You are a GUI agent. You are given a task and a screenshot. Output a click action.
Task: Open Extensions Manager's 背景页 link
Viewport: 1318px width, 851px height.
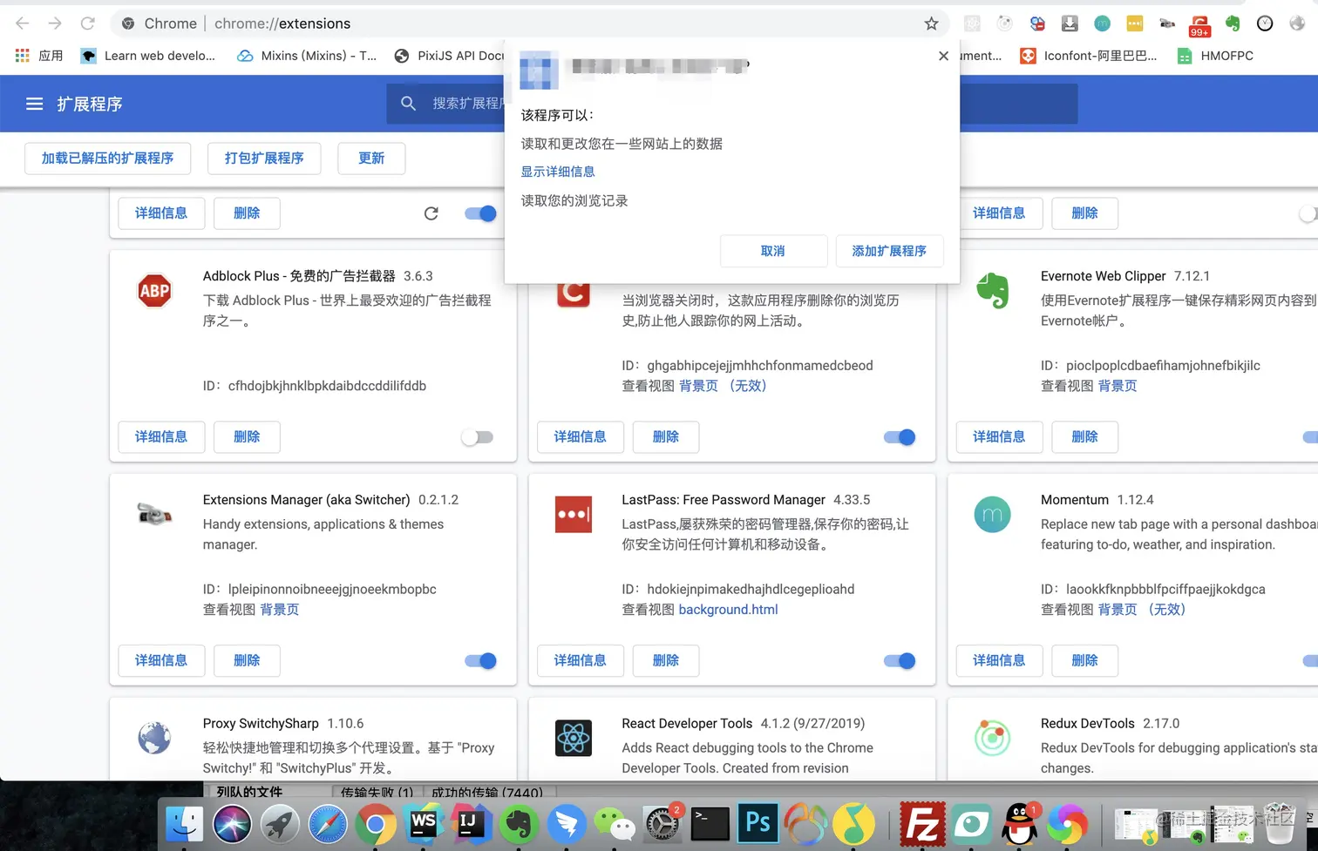[280, 610]
